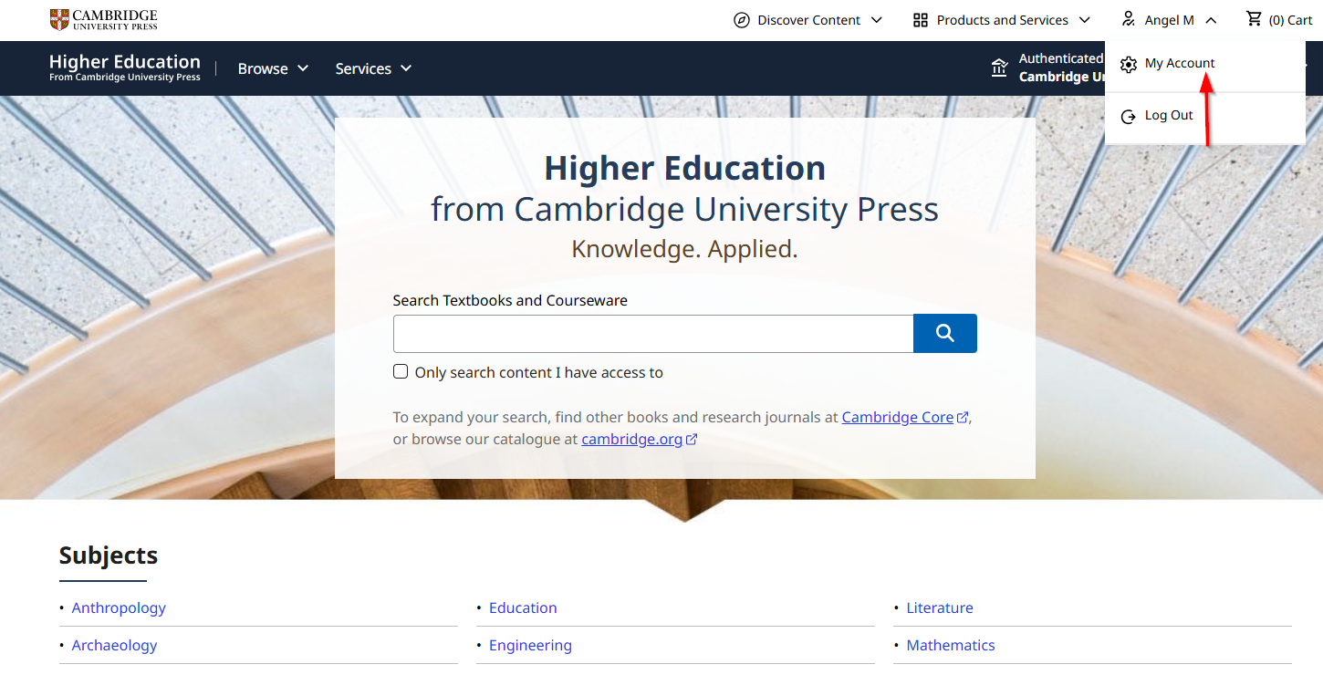
Task: Click the institution building icon
Action: click(1000, 67)
